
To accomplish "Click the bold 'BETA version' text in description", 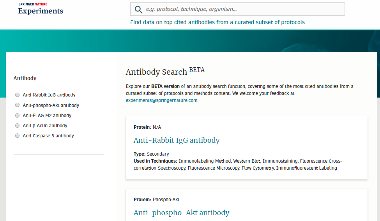I will click(165, 86).
